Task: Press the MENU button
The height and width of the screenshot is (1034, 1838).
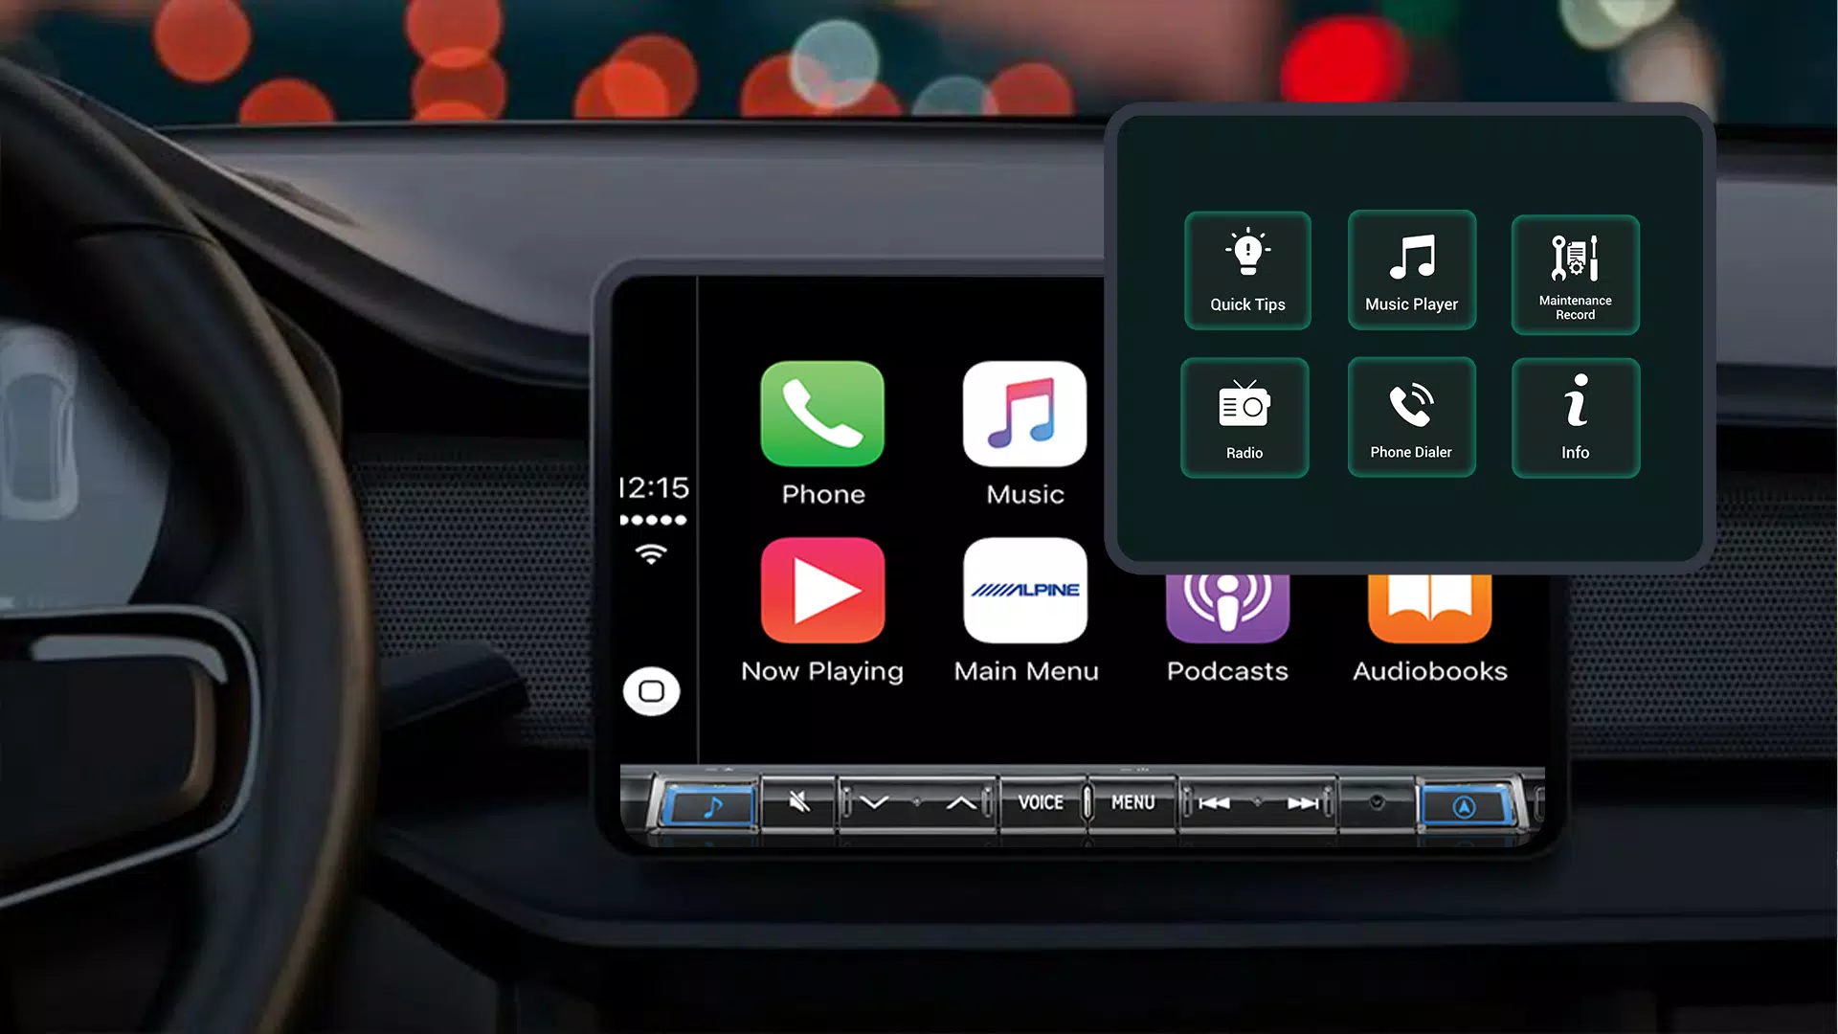Action: click(1132, 803)
